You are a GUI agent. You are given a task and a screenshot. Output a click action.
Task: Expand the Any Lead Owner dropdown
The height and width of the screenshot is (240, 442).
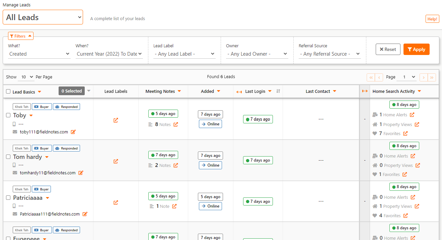[257, 54]
